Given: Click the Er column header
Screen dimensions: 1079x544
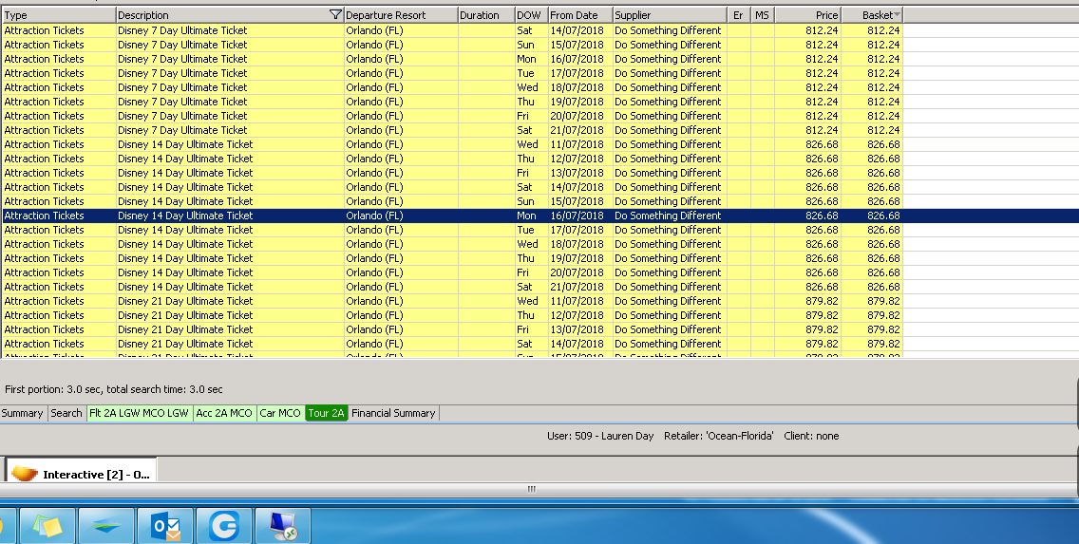Looking at the screenshot, I should (738, 15).
